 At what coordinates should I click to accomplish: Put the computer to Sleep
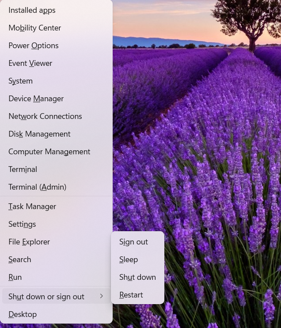click(x=129, y=259)
